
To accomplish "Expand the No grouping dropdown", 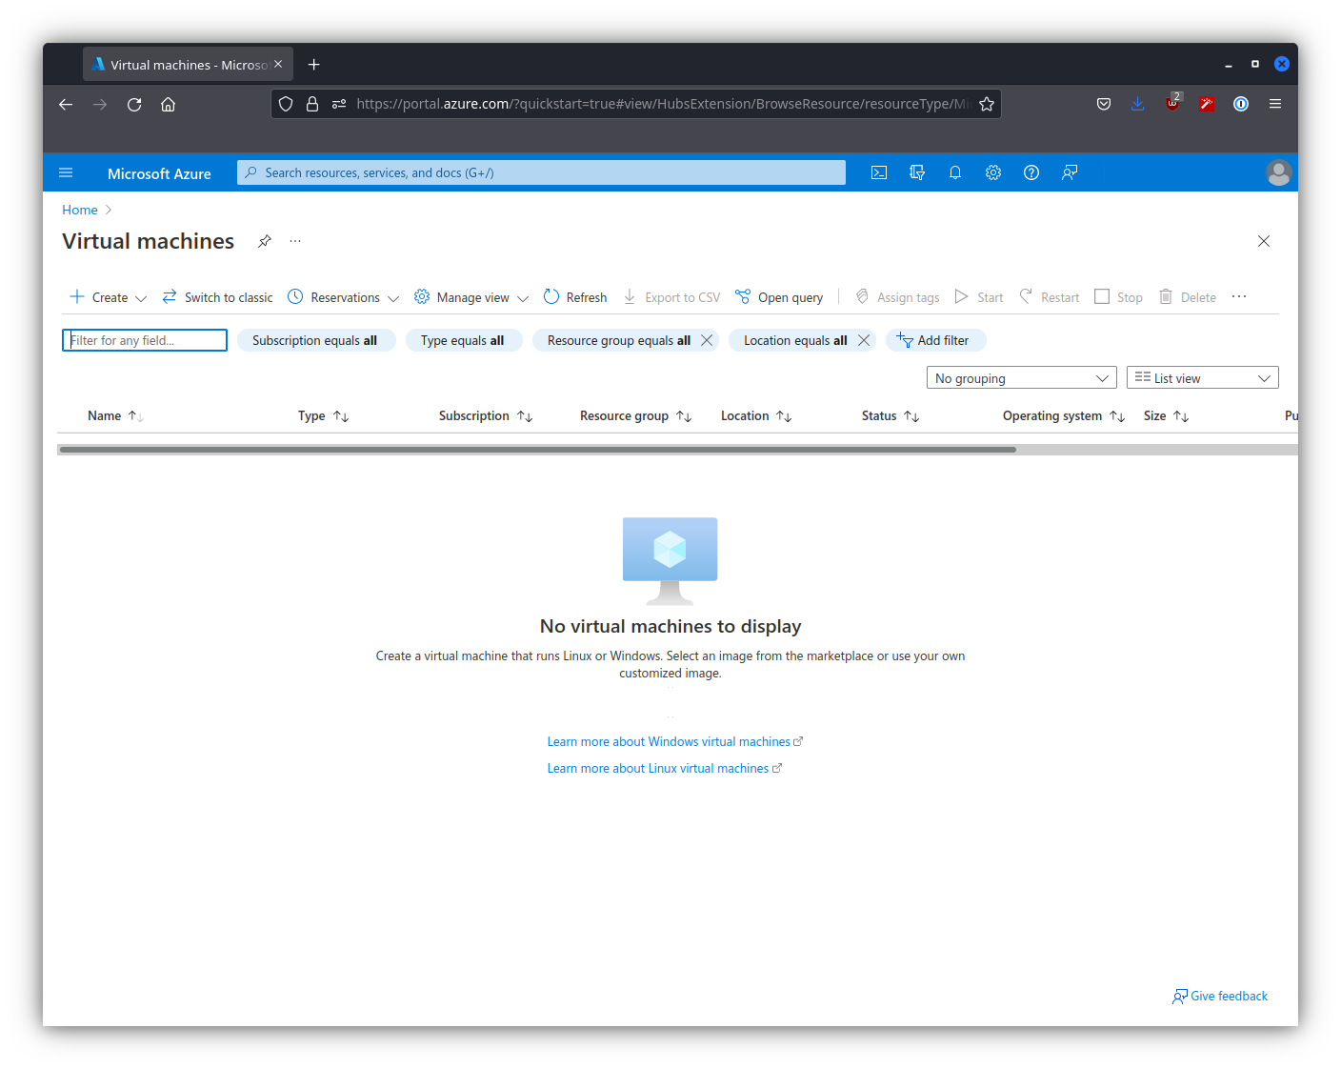I will pyautogui.click(x=1021, y=378).
